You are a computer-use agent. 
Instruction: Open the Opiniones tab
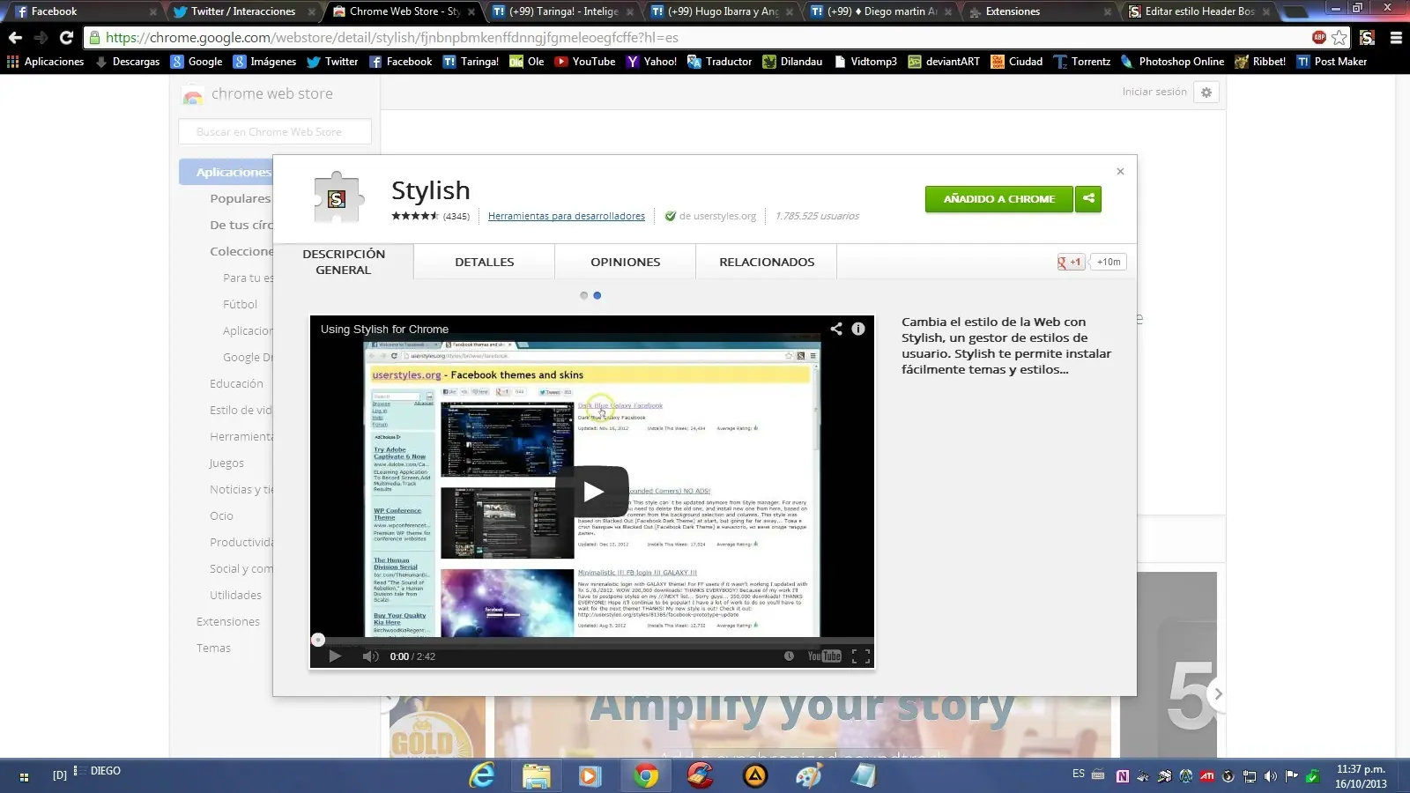(625, 262)
